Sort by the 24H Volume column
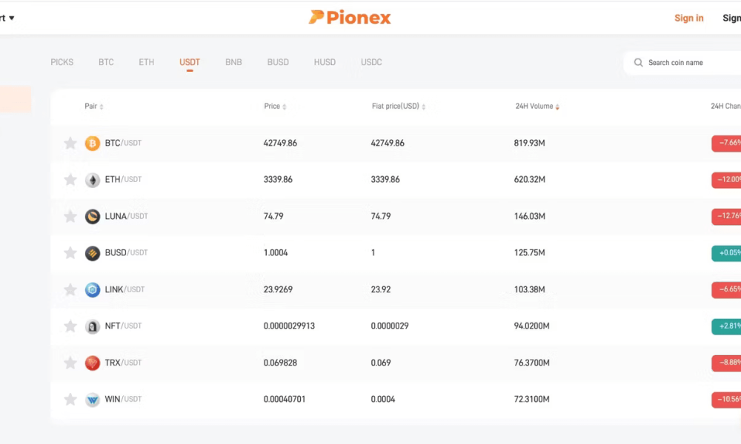 click(537, 106)
